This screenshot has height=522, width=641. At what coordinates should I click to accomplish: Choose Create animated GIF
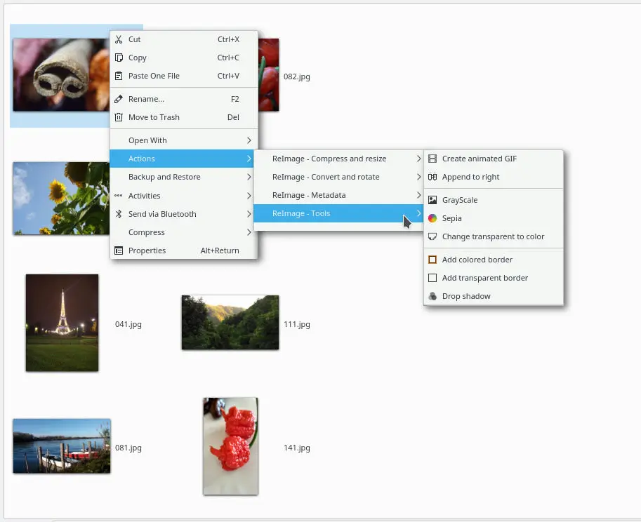[494, 159]
